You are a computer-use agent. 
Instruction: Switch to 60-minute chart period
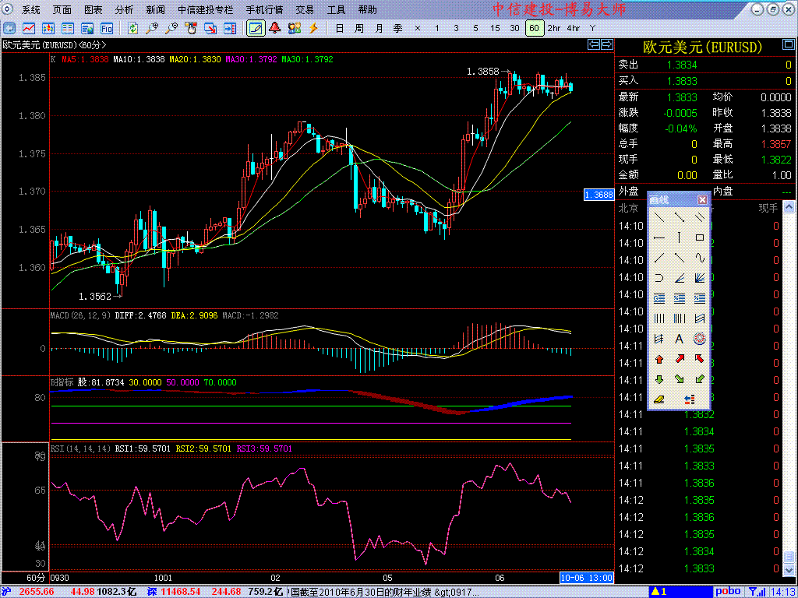tap(534, 28)
